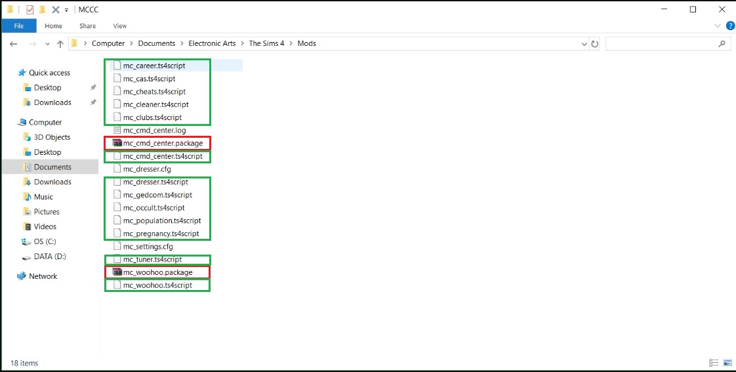
Task: Expand the ribbon with the chevron
Action: (717, 26)
